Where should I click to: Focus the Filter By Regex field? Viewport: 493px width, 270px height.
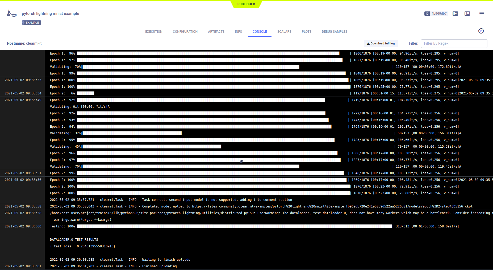point(454,43)
